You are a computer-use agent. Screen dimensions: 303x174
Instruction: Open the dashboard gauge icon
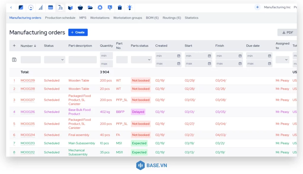[31, 7]
